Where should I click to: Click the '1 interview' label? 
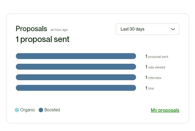[x=153, y=78]
